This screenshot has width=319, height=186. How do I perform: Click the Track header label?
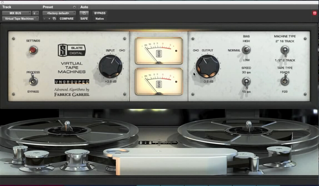click(x=7, y=7)
